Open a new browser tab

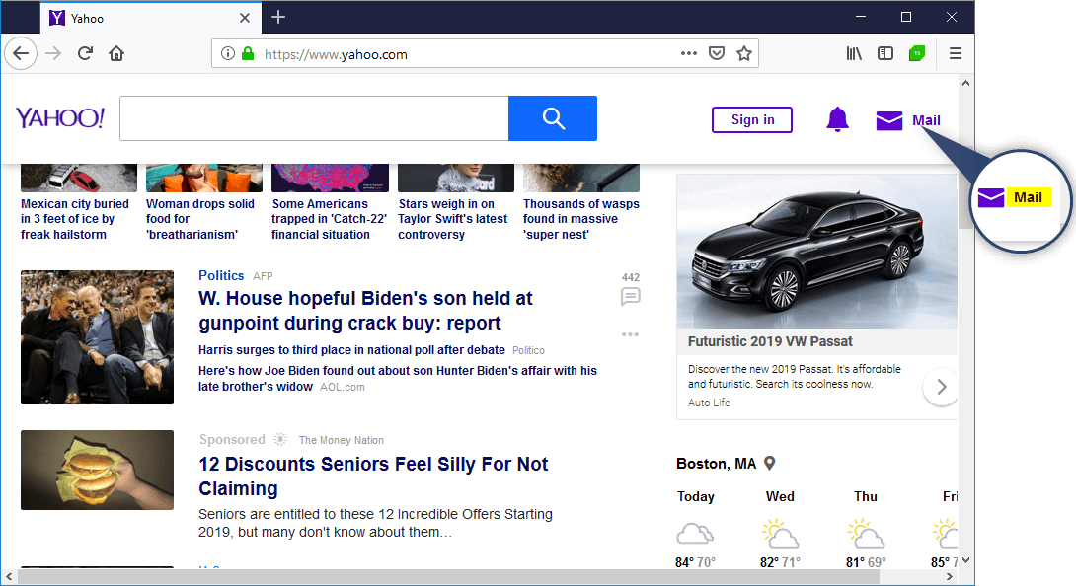point(278,17)
